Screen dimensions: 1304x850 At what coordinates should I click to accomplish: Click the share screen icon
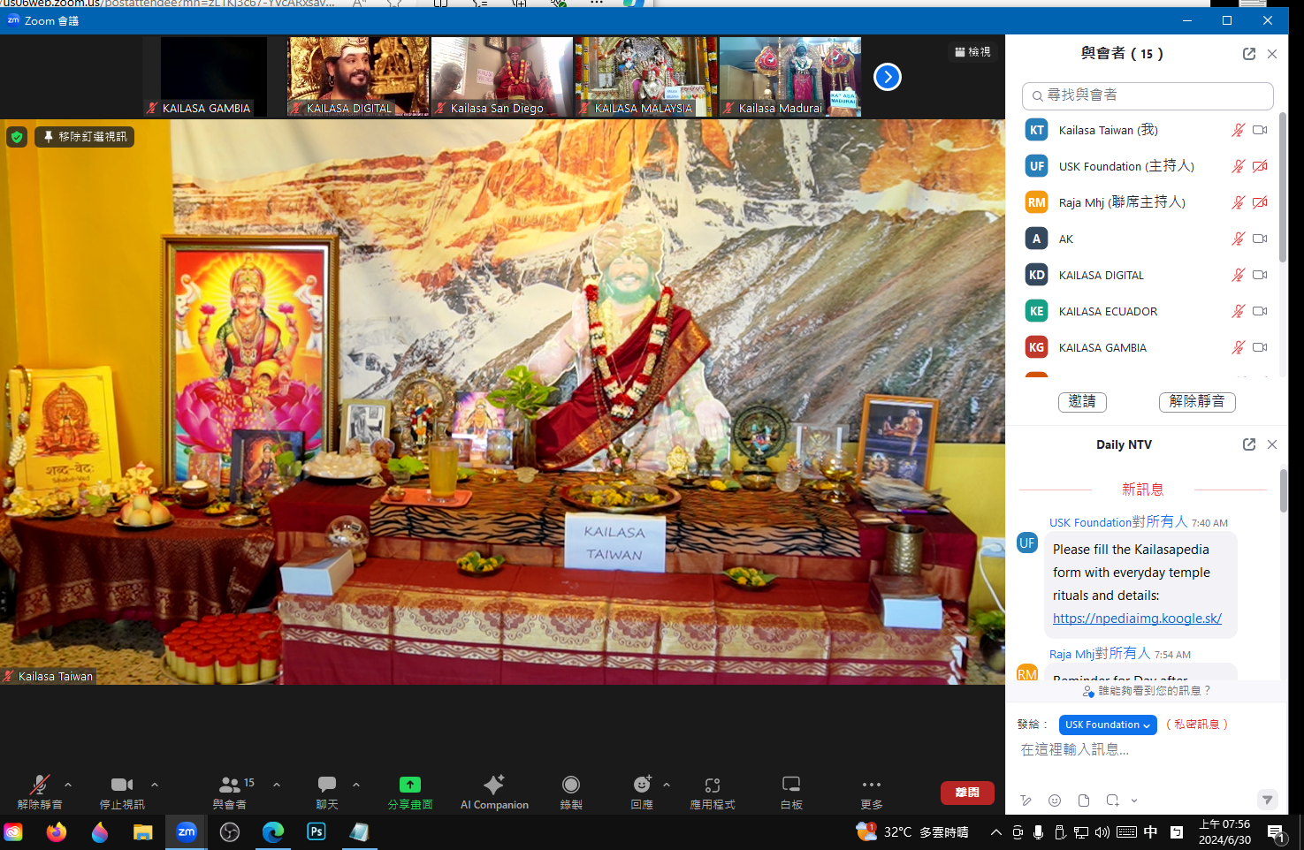pyautogui.click(x=410, y=785)
